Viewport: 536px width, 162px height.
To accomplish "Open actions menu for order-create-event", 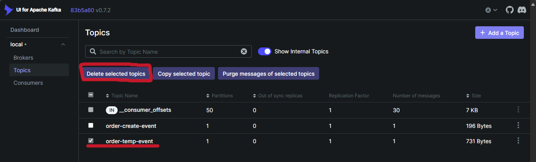I will pyautogui.click(x=518, y=126).
